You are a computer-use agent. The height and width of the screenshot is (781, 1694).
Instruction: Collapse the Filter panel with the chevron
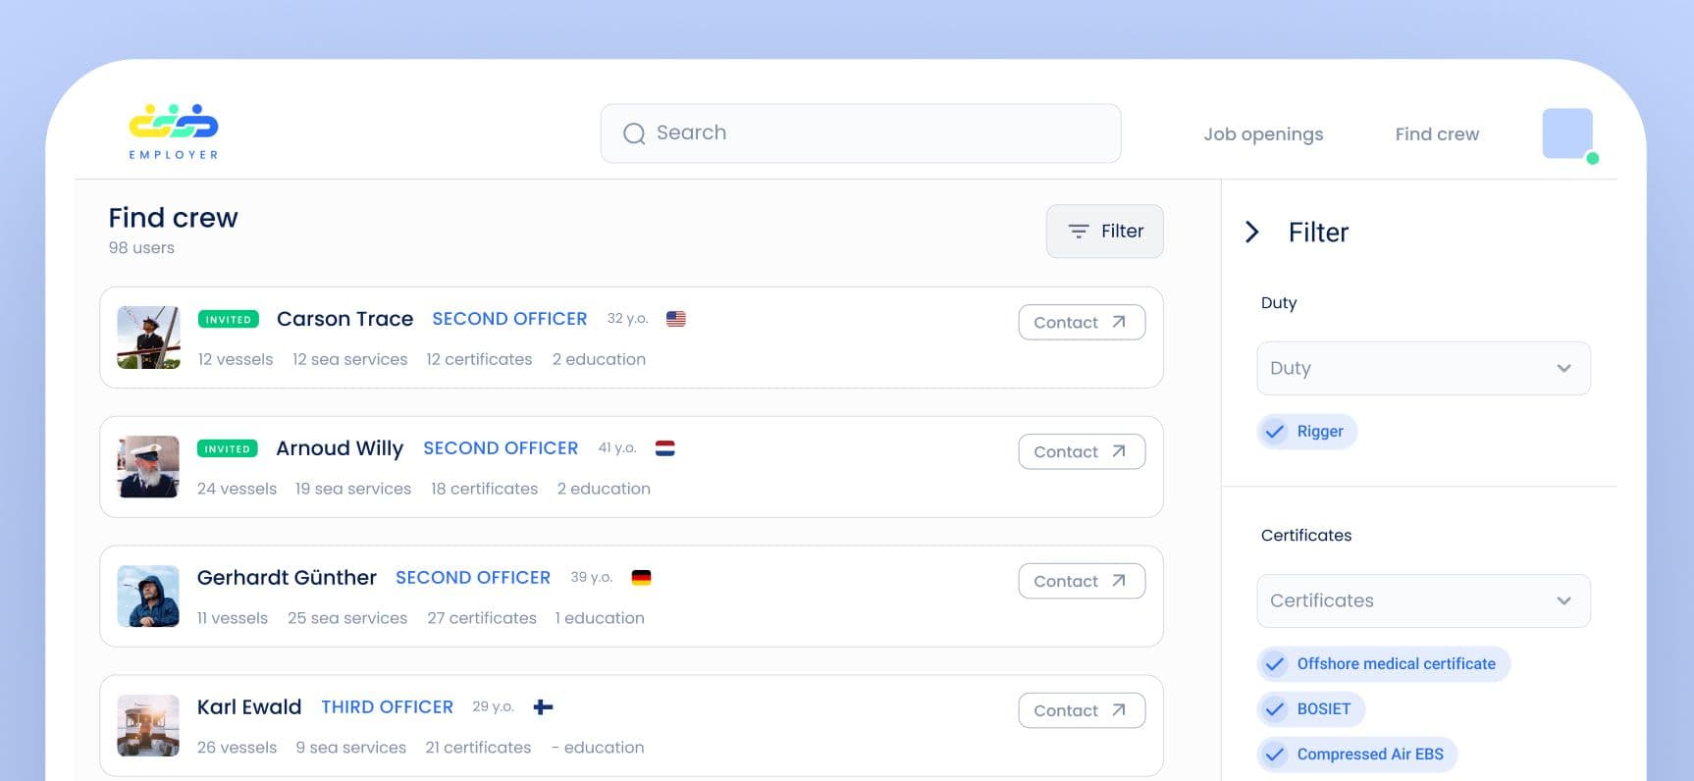(1251, 233)
